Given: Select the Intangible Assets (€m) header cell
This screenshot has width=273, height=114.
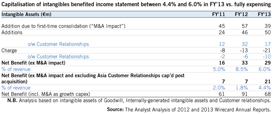Looking at the screenshot, I should [26, 15].
